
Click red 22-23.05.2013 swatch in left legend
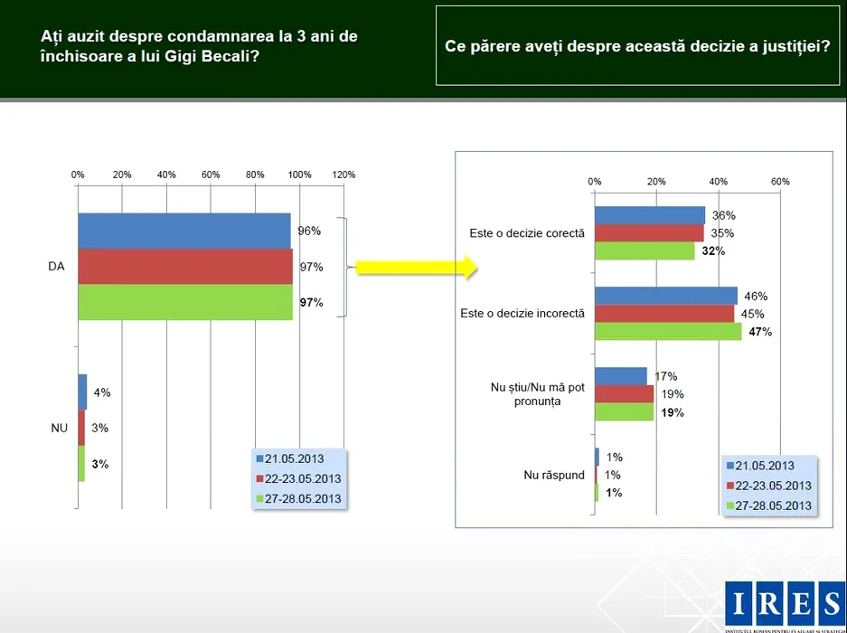259,478
